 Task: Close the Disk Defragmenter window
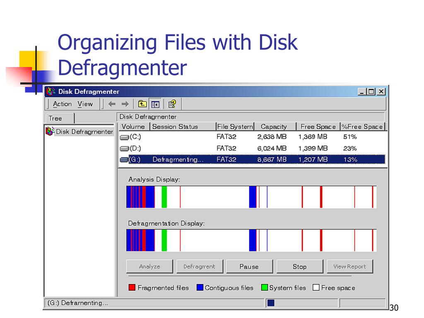click(381, 92)
